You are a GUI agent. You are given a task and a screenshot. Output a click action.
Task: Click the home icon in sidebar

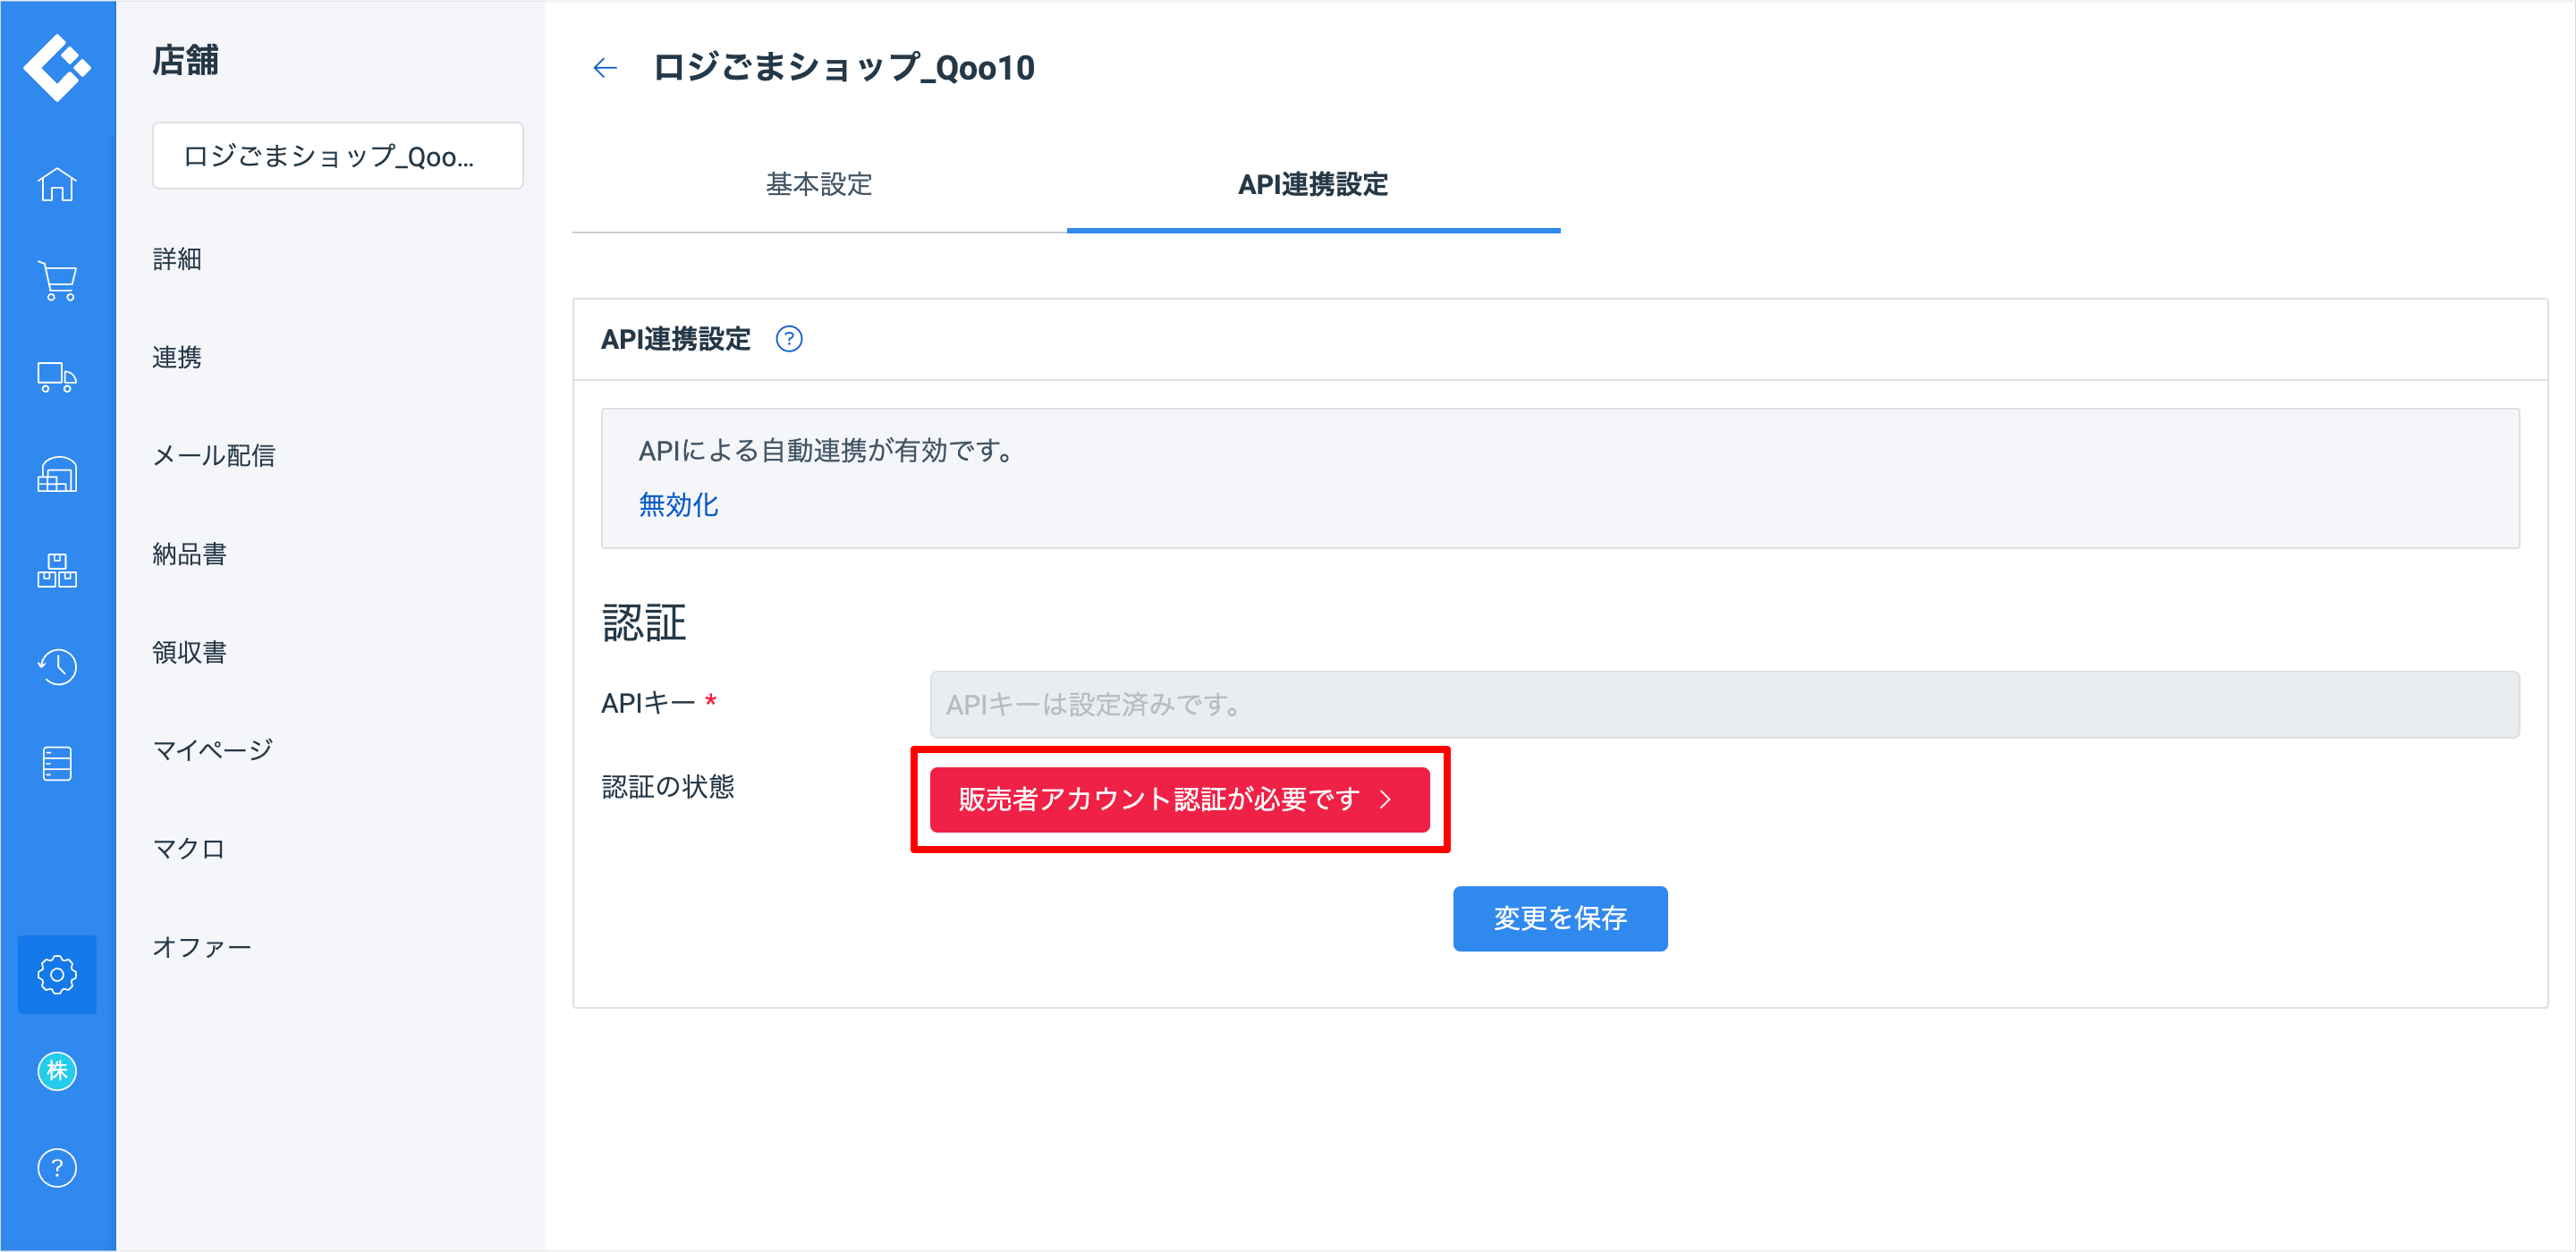tap(57, 184)
